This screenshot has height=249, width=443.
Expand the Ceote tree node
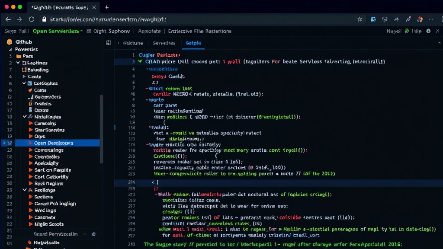pyautogui.click(x=24, y=77)
